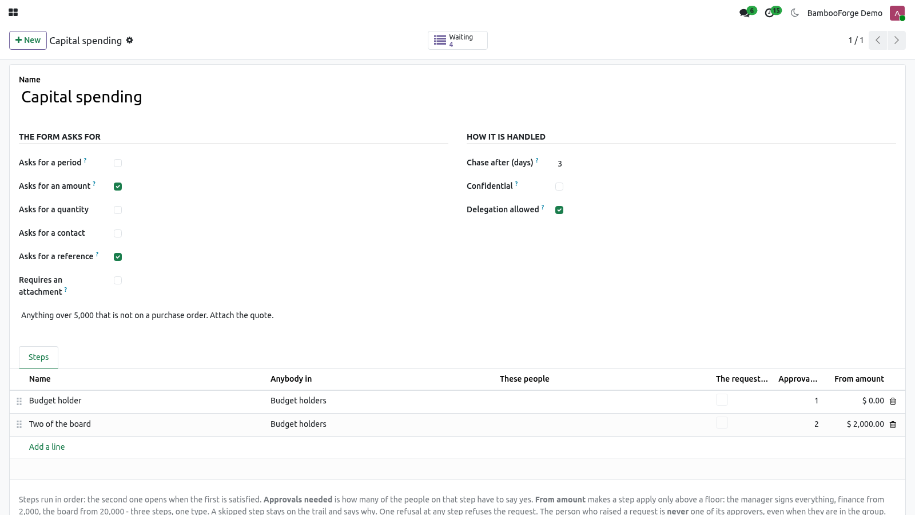Edit the Chase after days value

tap(726, 163)
